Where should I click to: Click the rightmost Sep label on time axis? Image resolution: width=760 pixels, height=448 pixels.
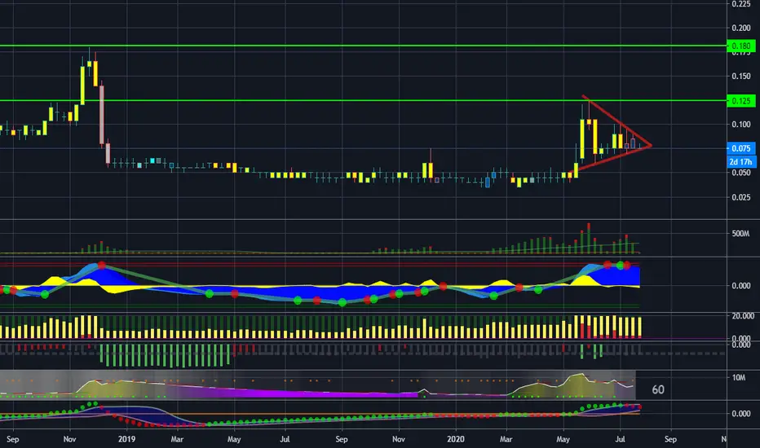coord(670,439)
